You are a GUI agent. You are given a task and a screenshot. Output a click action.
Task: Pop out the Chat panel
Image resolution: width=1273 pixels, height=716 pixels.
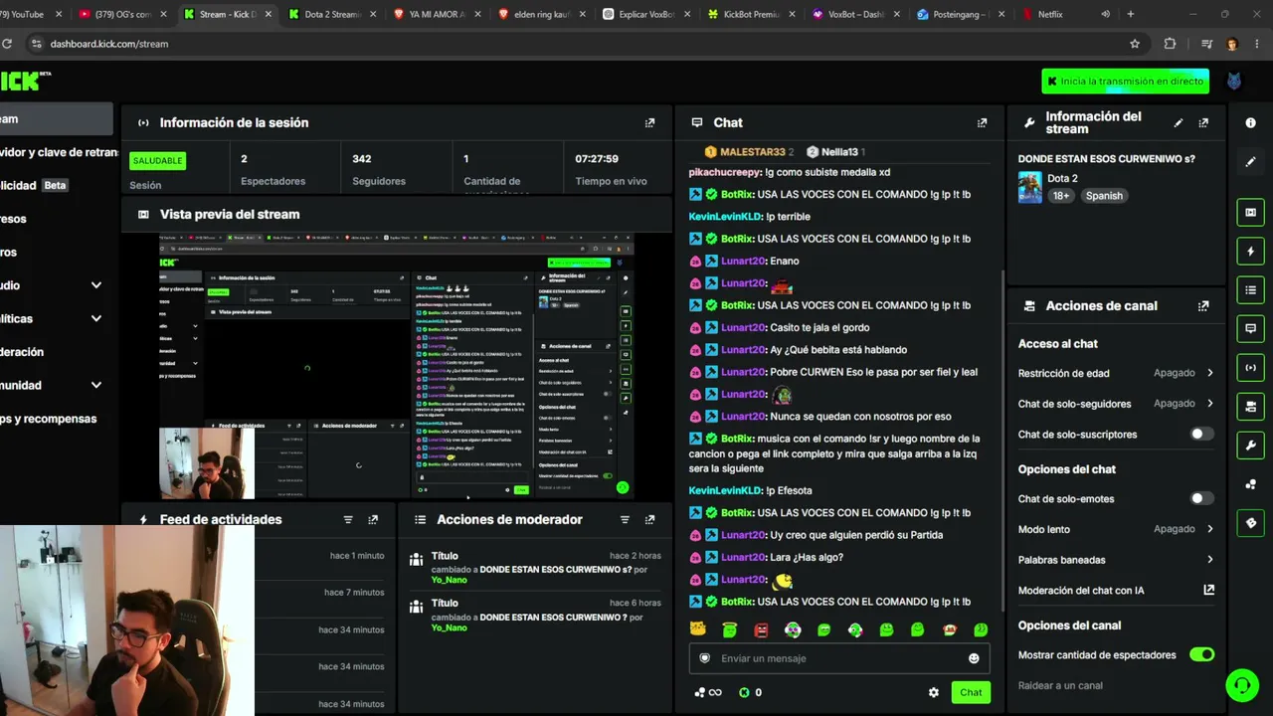[x=982, y=122]
